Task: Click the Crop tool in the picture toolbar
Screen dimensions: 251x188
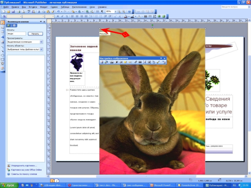Action: pos(136,62)
